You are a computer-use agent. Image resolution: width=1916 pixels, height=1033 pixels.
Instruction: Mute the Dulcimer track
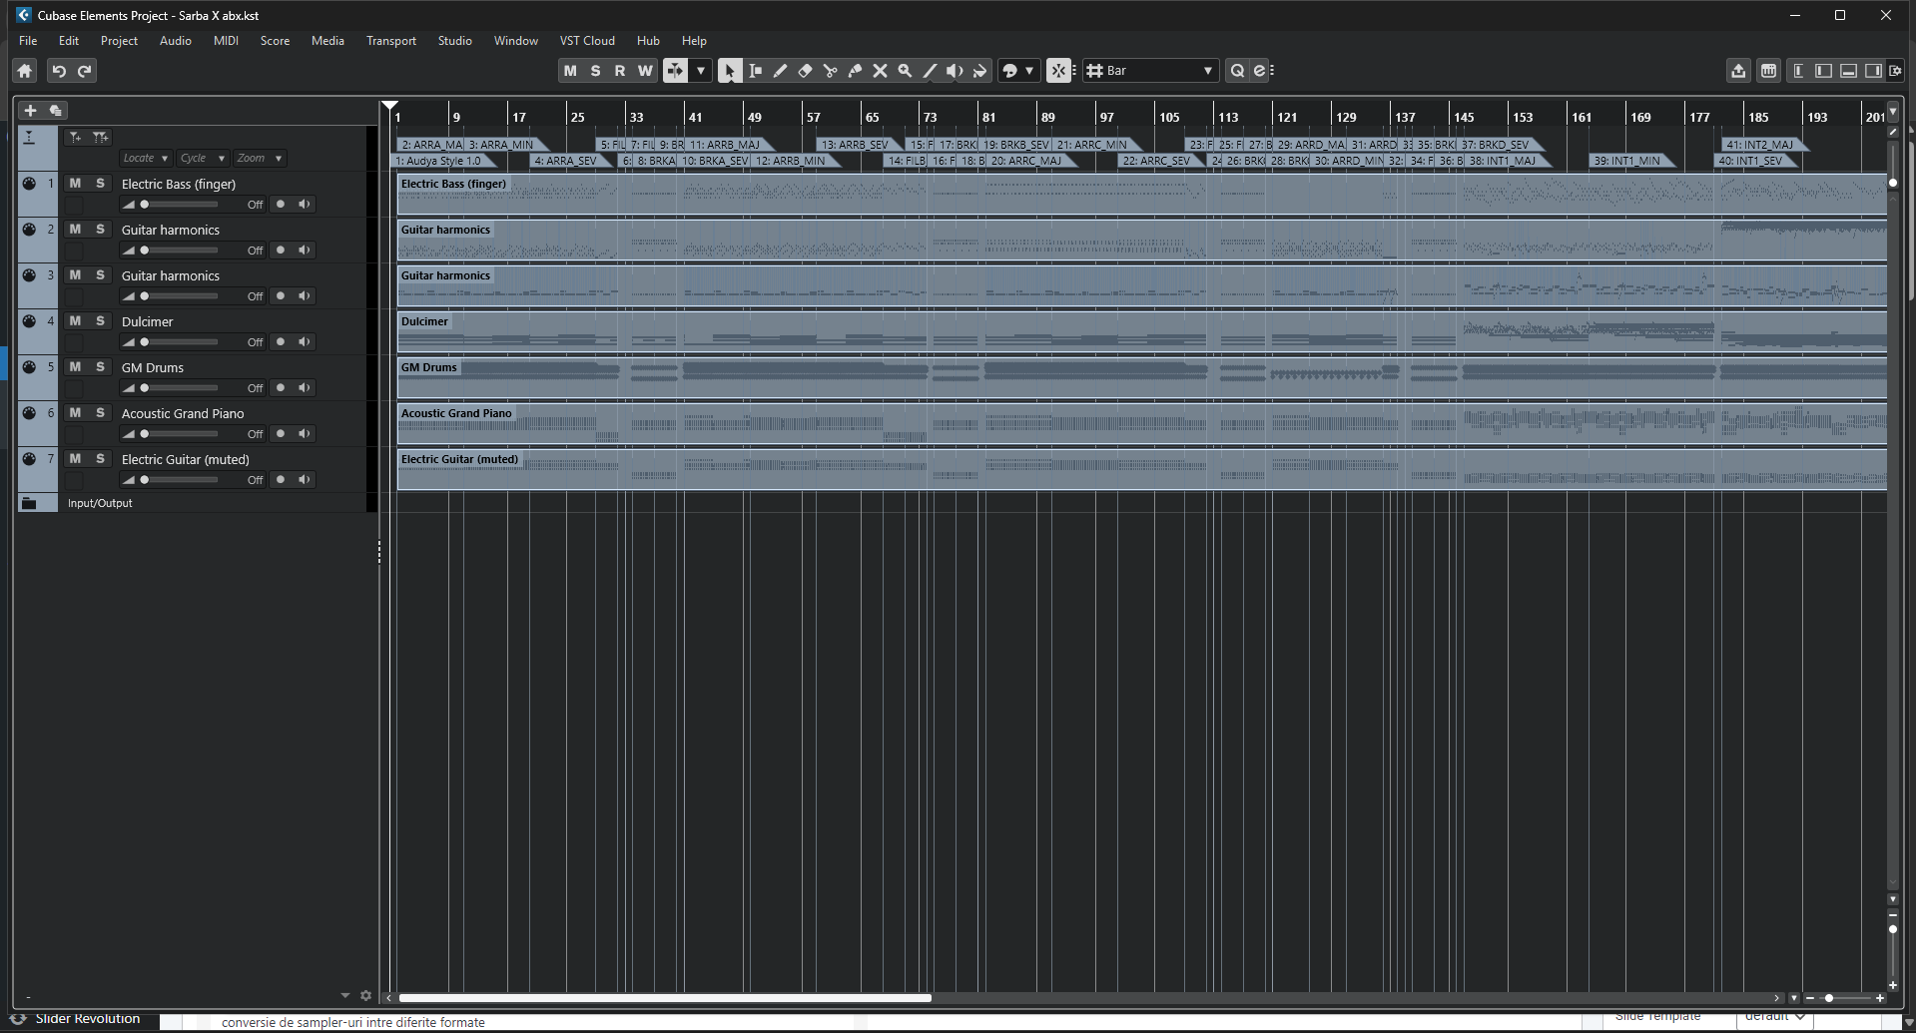point(75,321)
